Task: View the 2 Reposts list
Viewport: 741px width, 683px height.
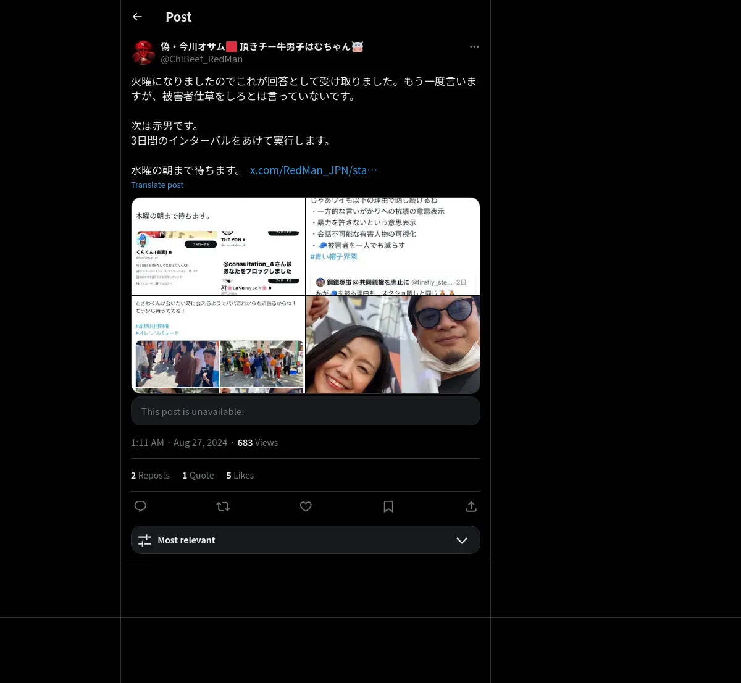Action: pyautogui.click(x=150, y=476)
